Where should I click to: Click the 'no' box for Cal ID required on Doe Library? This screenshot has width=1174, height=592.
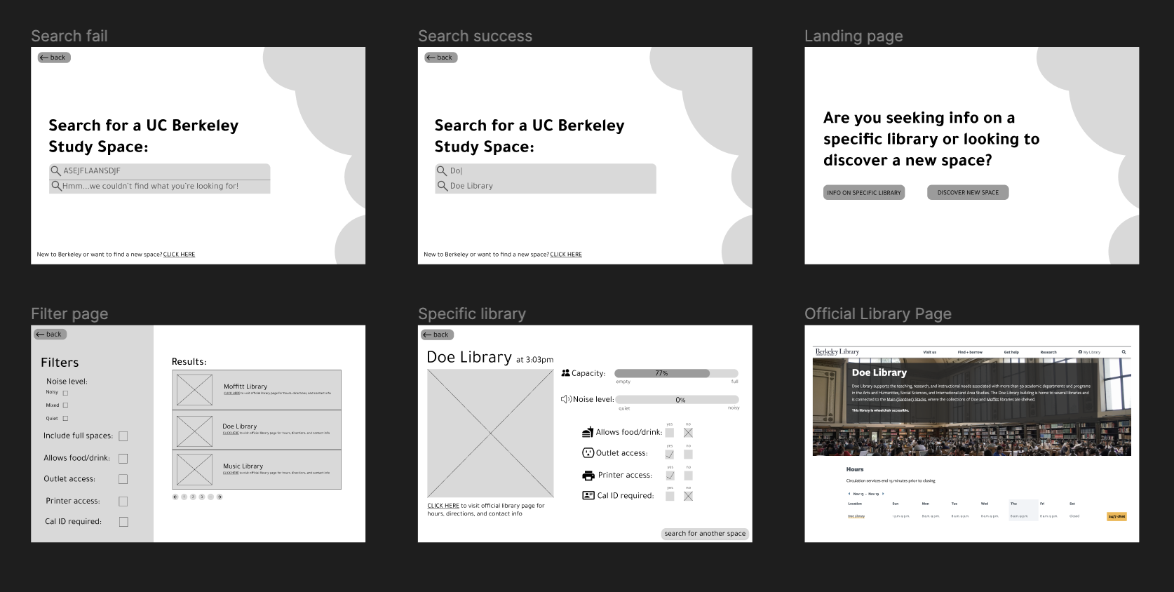coord(688,496)
